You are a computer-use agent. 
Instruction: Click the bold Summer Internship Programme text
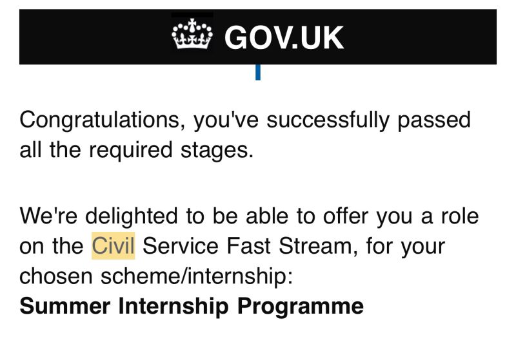(x=192, y=307)
